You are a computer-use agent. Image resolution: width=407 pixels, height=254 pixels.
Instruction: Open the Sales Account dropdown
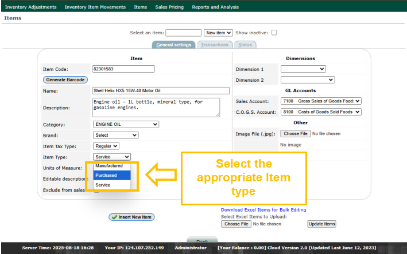click(x=321, y=101)
